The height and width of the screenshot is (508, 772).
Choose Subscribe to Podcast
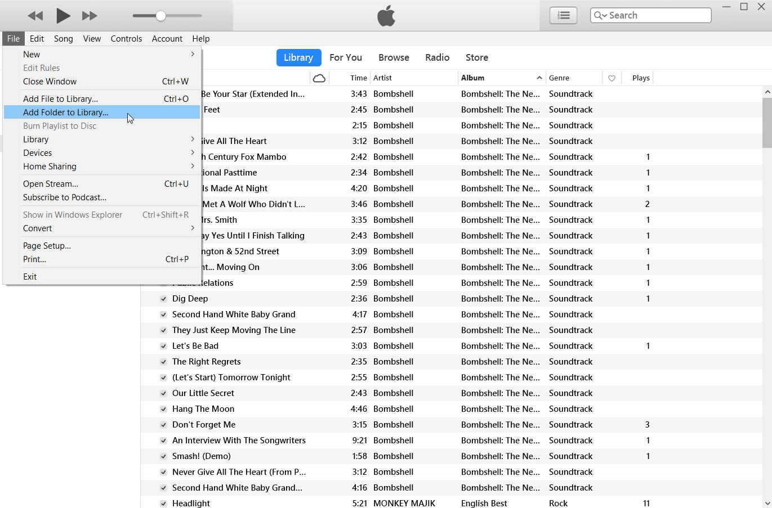tap(102, 197)
